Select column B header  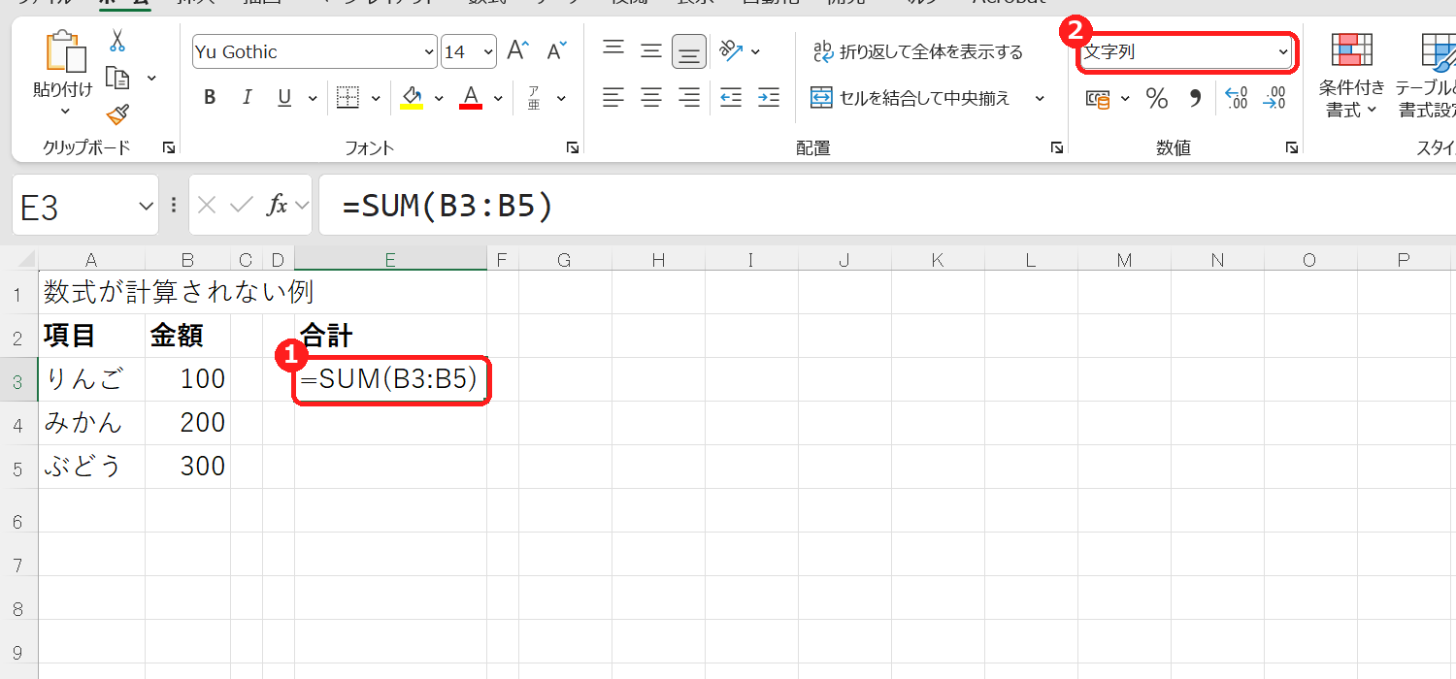[x=187, y=260]
